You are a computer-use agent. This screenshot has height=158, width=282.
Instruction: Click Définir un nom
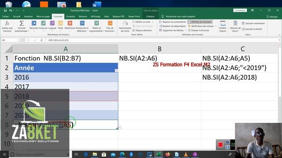pyautogui.click(x=141, y=22)
